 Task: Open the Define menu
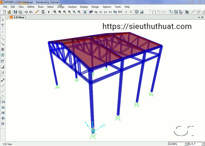click(x=31, y=7)
